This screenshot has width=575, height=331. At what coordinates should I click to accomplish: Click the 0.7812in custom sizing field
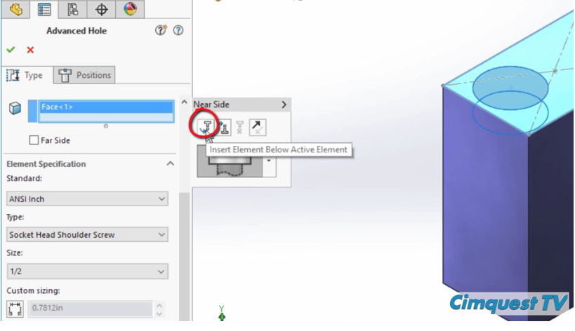pyautogui.click(x=90, y=309)
